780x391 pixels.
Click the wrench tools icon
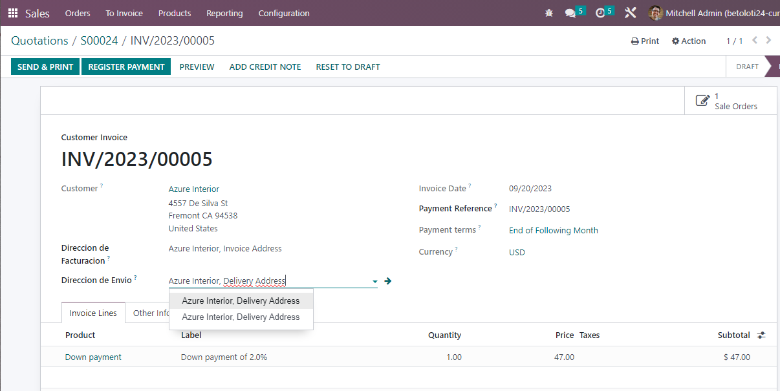631,13
